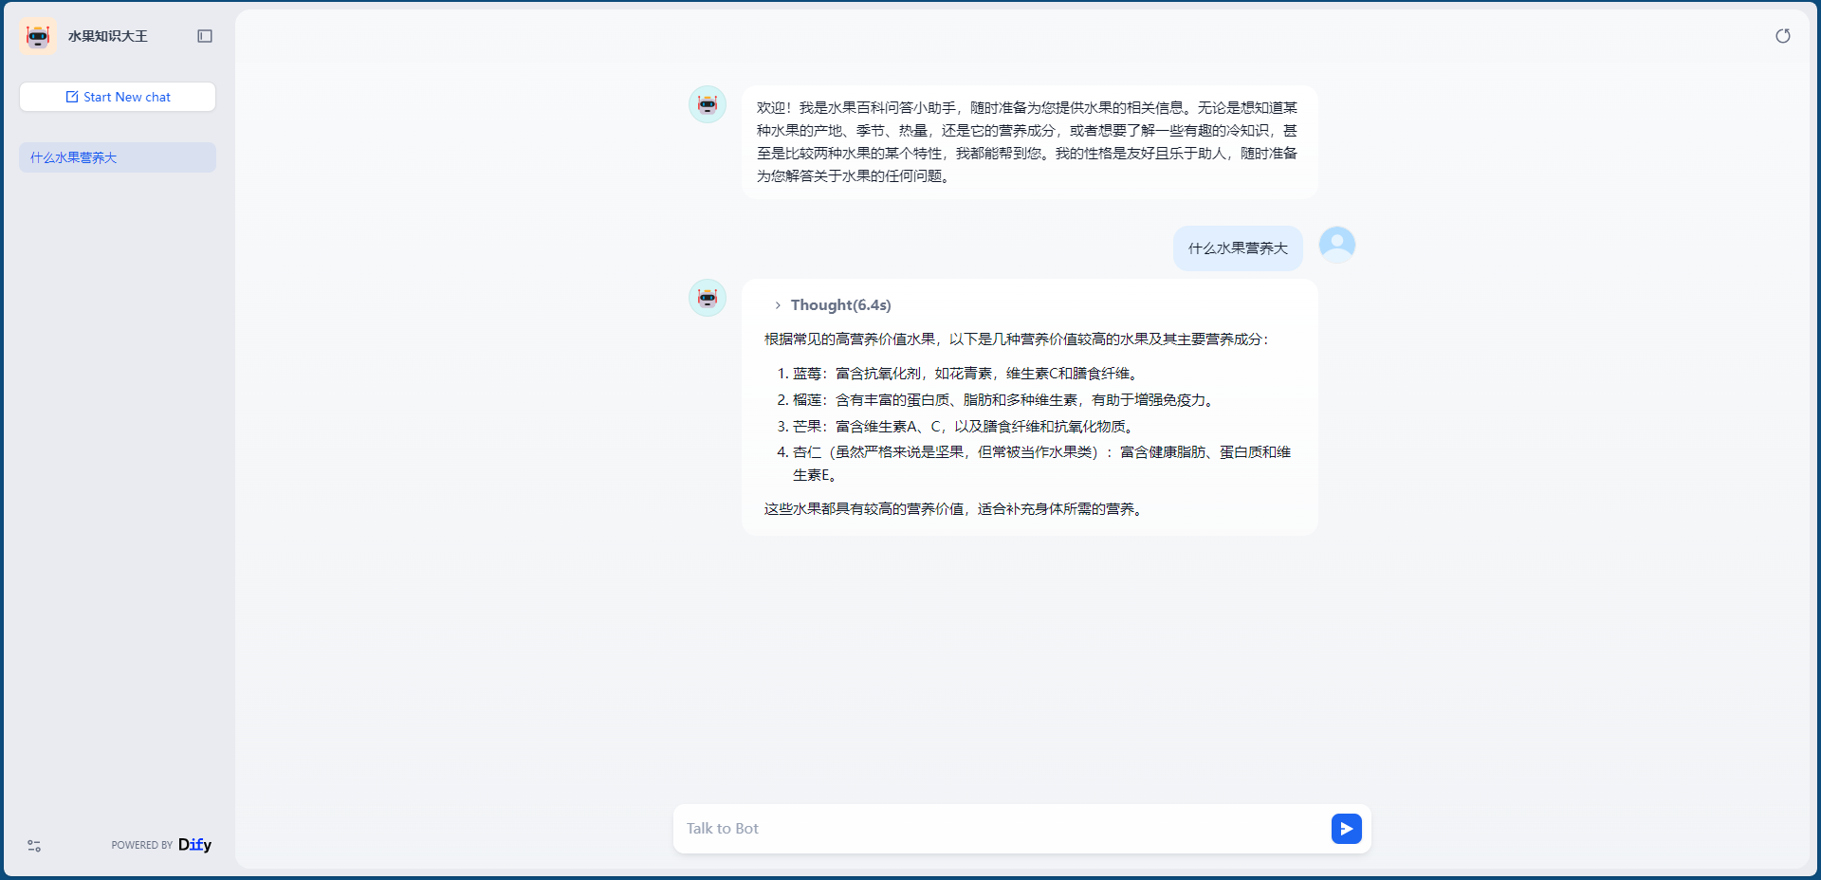Screen dimensions: 1821x880
Task: Open the 什么水果营养大 conversation in sidebar
Action: tap(118, 157)
